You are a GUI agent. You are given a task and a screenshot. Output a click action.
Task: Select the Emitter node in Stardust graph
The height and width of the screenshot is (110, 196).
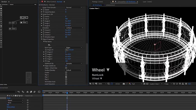24,17
